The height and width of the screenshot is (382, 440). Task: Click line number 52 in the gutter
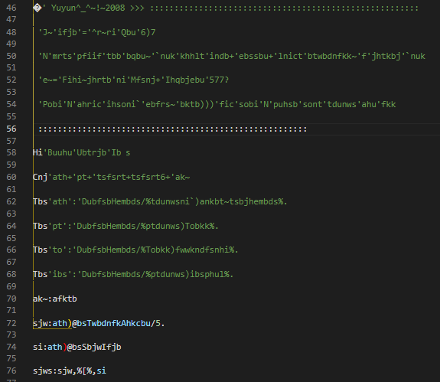(11, 80)
